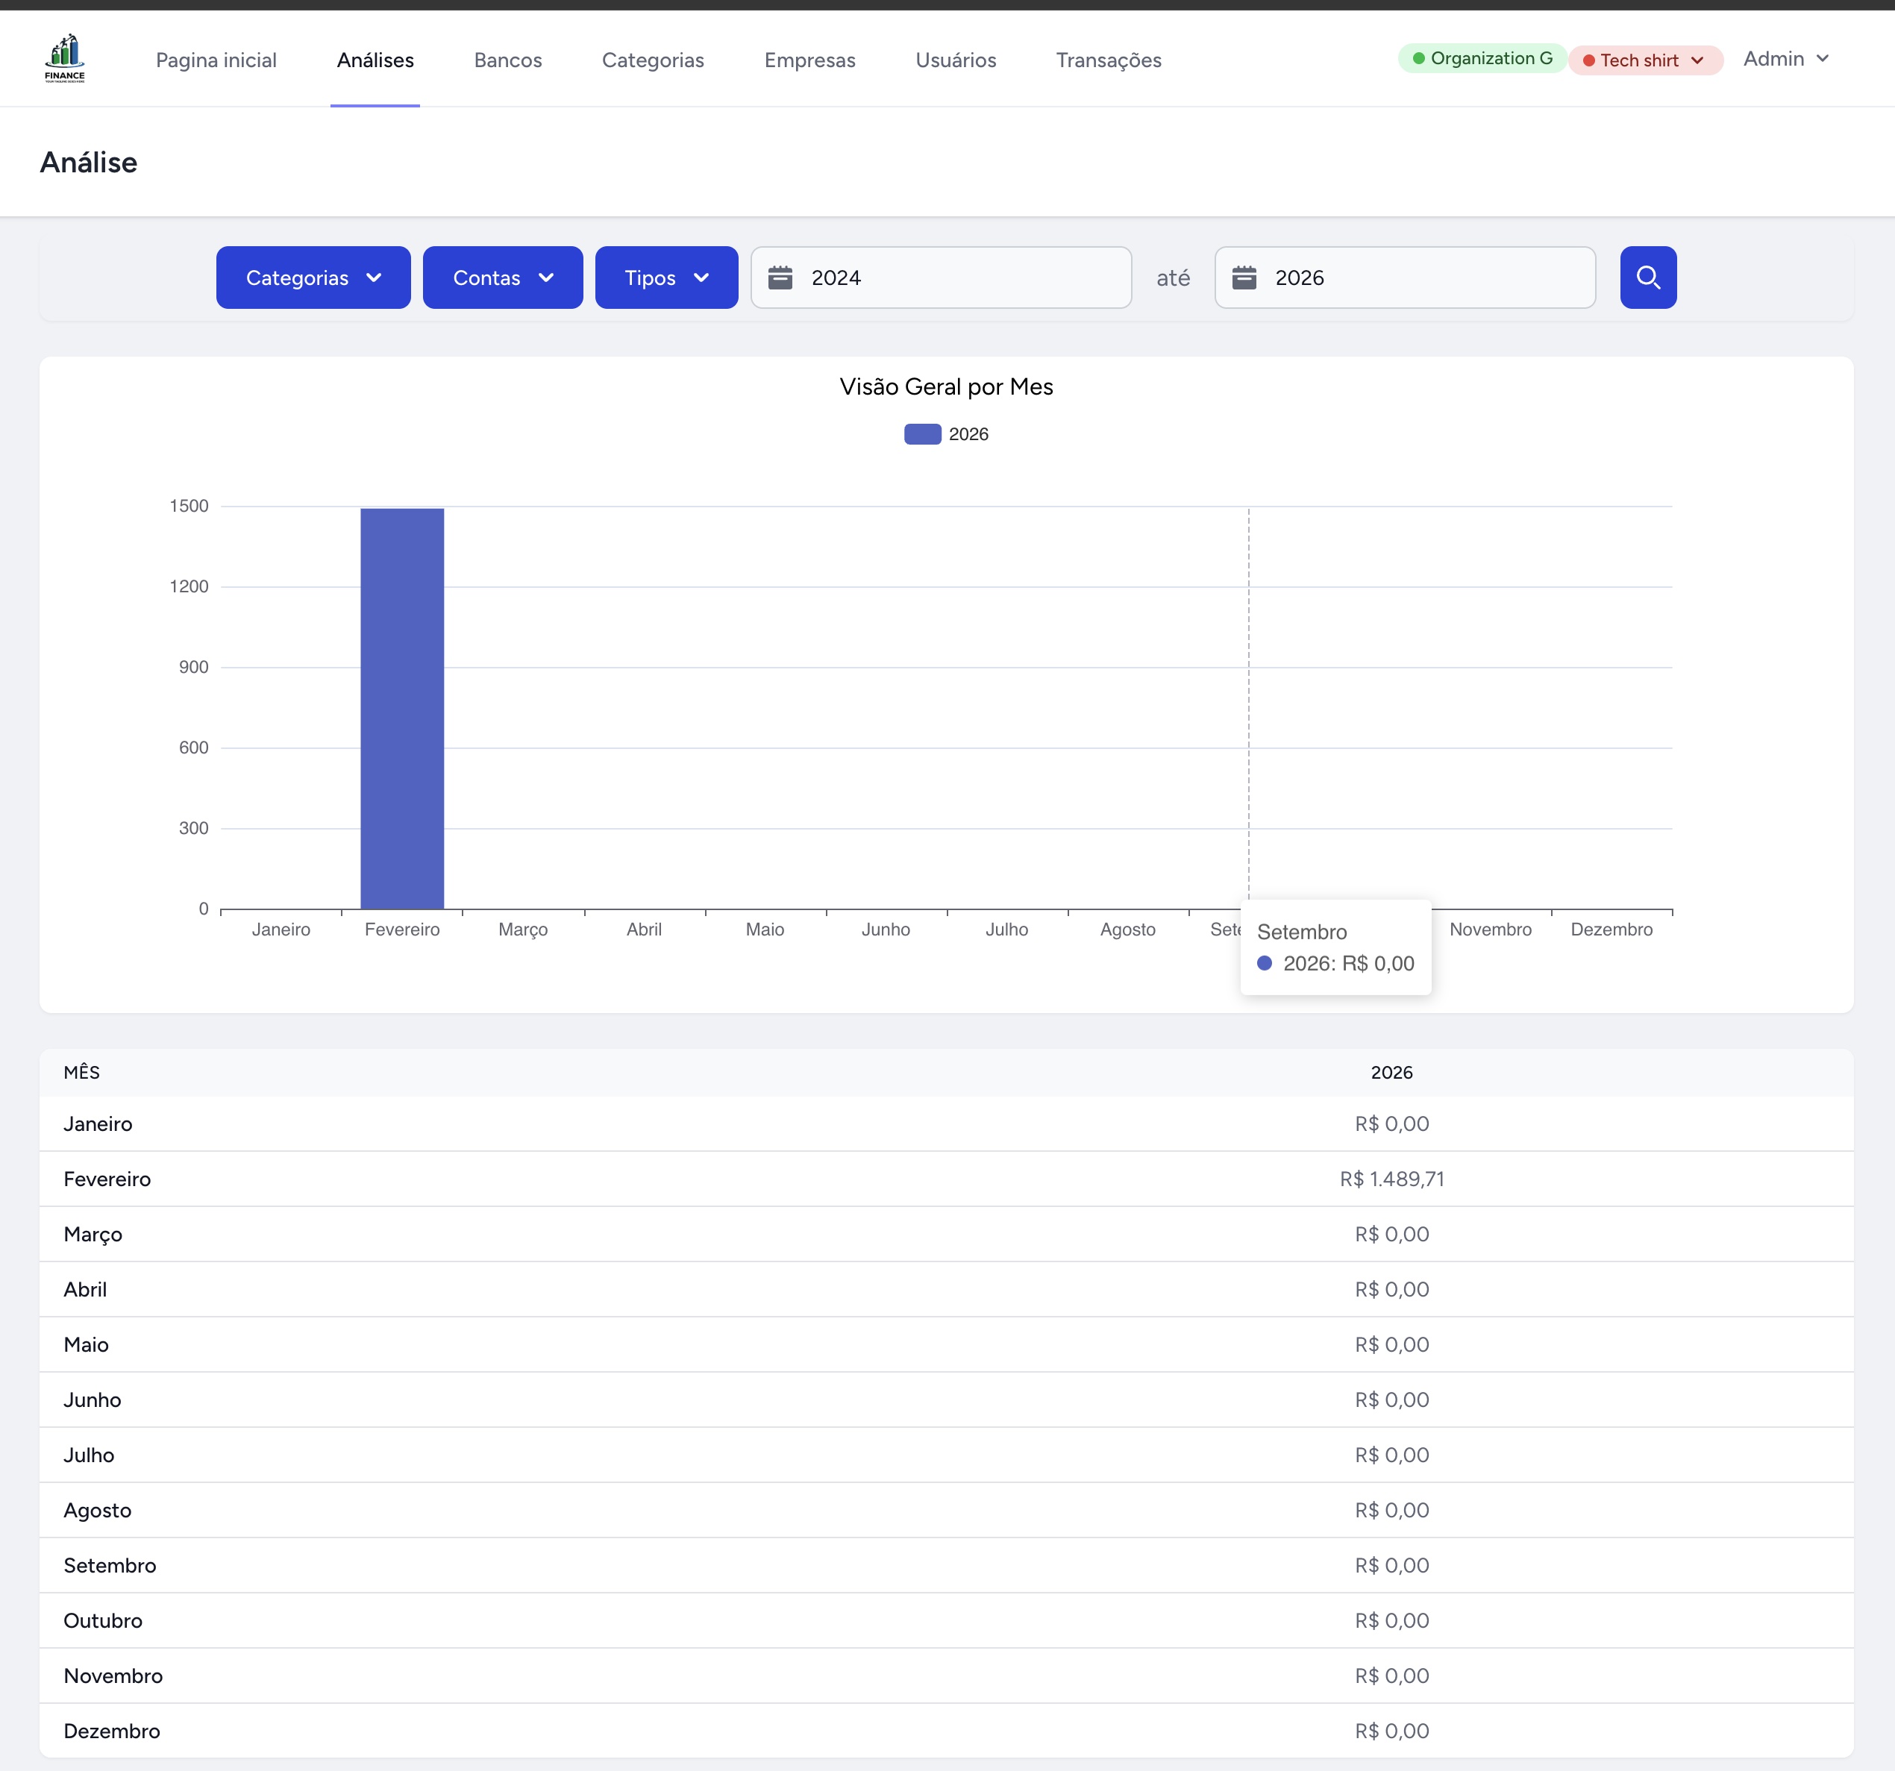This screenshot has width=1895, height=1771.
Task: Click the Fevereiro row label in table
Action: click(107, 1179)
